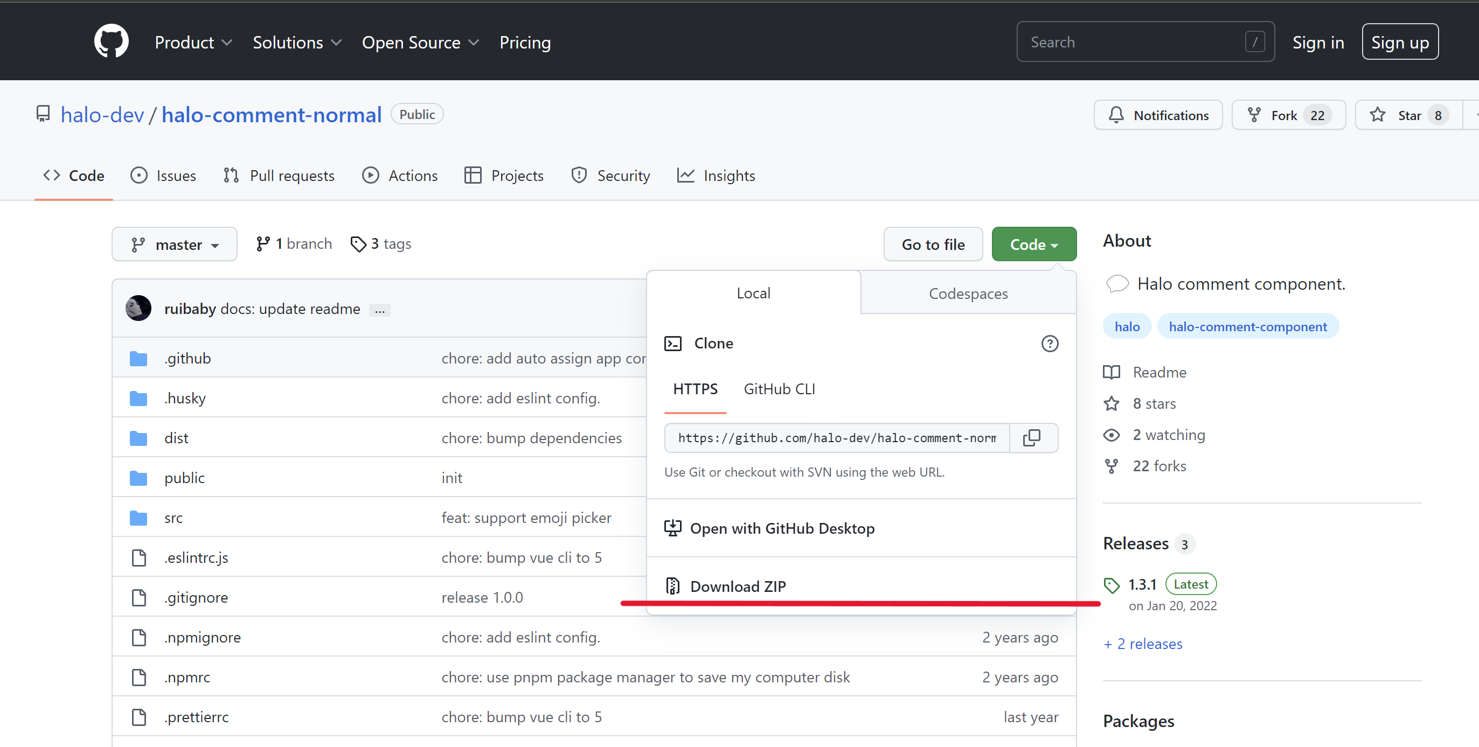This screenshot has height=747, width=1479.
Task: Click the dist folder icon
Action: (x=138, y=438)
